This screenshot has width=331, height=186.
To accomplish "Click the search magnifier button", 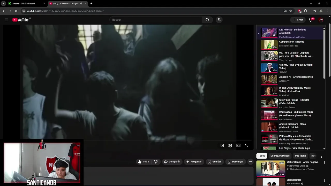I will tap(207, 20).
